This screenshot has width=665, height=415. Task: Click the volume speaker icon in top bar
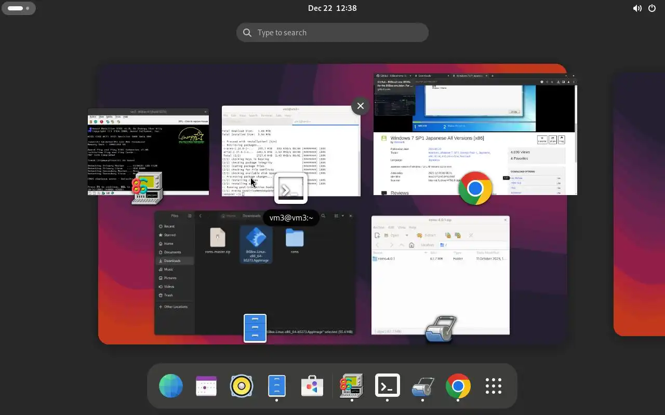[x=637, y=8]
